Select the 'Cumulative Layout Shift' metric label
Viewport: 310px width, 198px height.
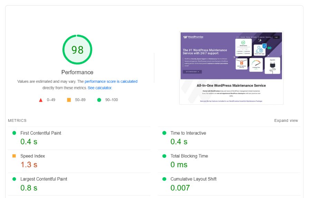click(x=193, y=179)
